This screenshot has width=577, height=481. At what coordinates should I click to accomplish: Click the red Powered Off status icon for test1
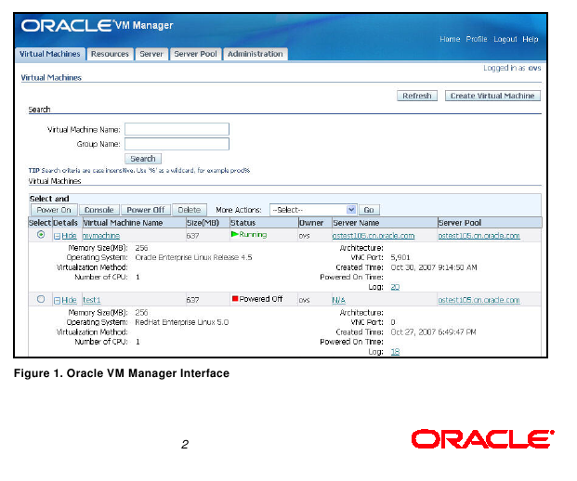pyautogui.click(x=235, y=298)
